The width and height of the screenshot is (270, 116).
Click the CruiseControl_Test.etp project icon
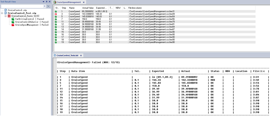pyautogui.click(x=6, y=13)
